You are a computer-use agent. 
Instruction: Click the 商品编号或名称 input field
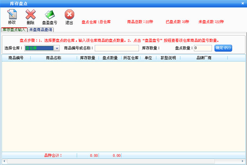(117, 48)
